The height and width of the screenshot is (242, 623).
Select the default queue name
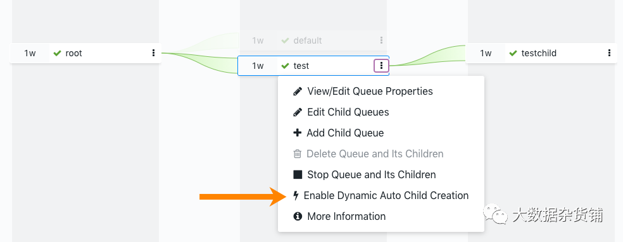[x=308, y=40]
